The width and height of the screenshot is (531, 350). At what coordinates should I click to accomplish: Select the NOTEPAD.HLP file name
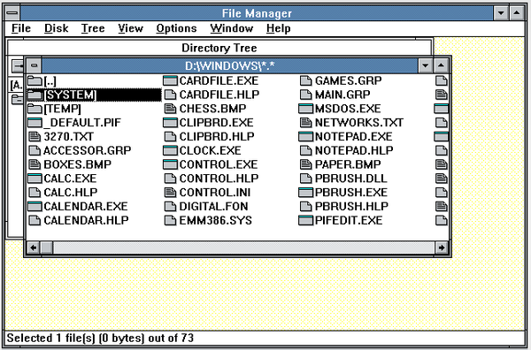(354, 150)
